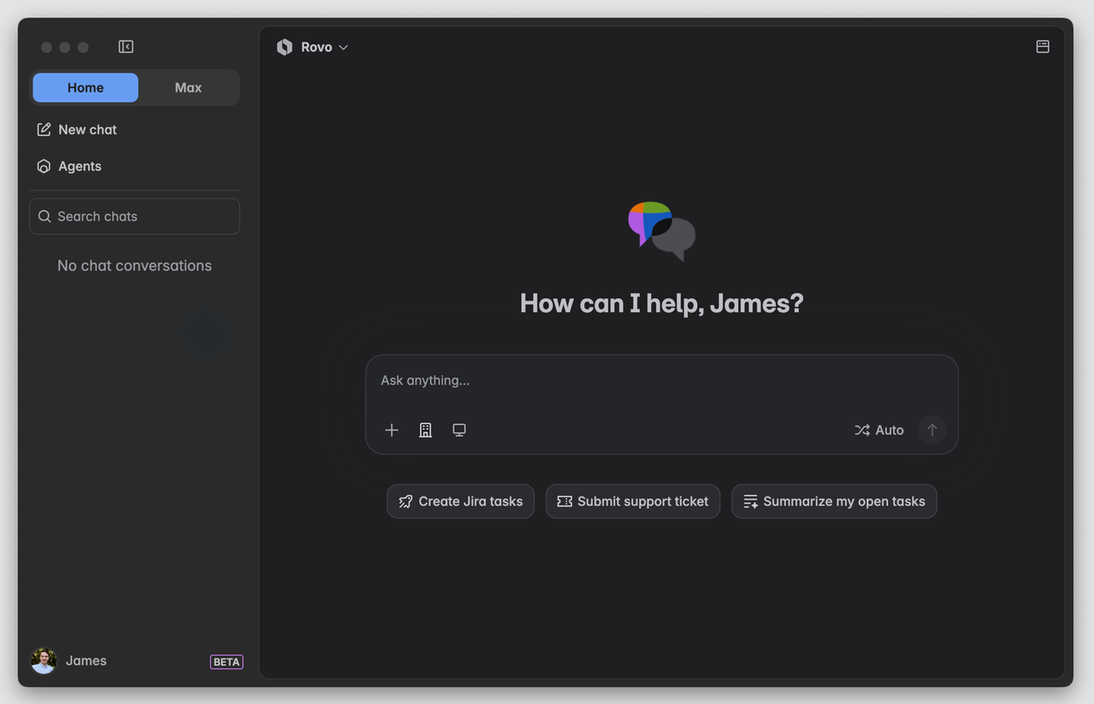Click the send arrow button
Screen dimensions: 1094x704
(x=932, y=431)
